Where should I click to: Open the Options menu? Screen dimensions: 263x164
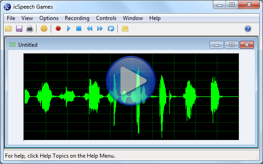click(49, 18)
